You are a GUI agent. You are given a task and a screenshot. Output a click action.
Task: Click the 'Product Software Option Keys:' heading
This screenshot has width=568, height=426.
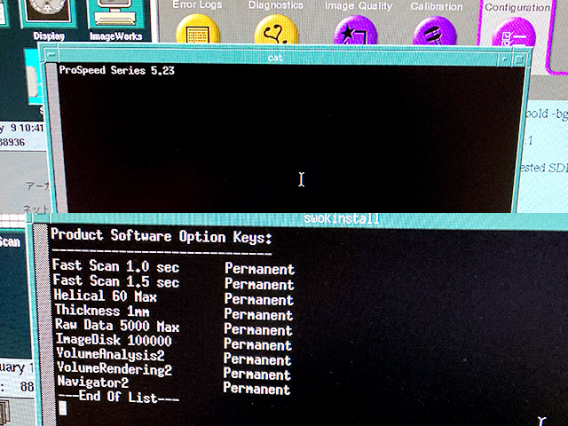(162, 236)
